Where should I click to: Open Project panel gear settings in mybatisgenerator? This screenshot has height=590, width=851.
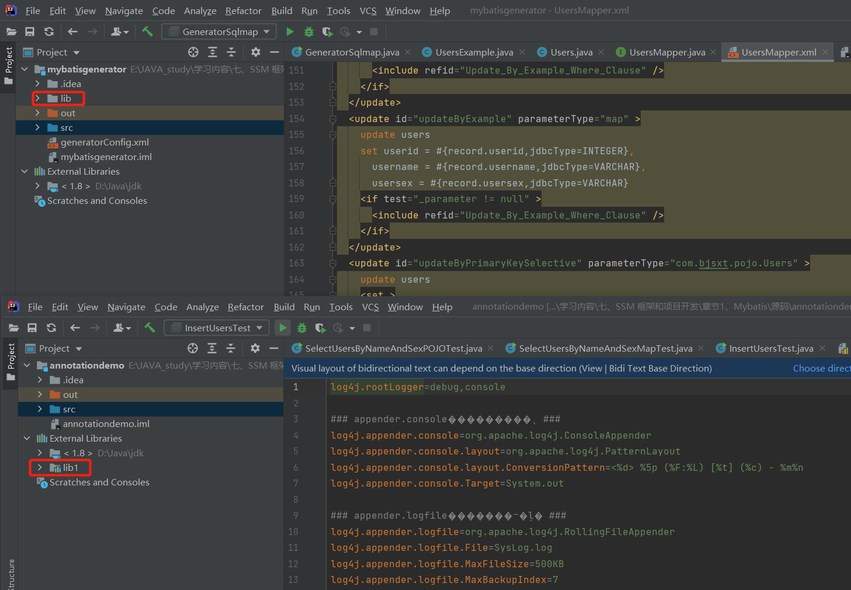point(255,52)
